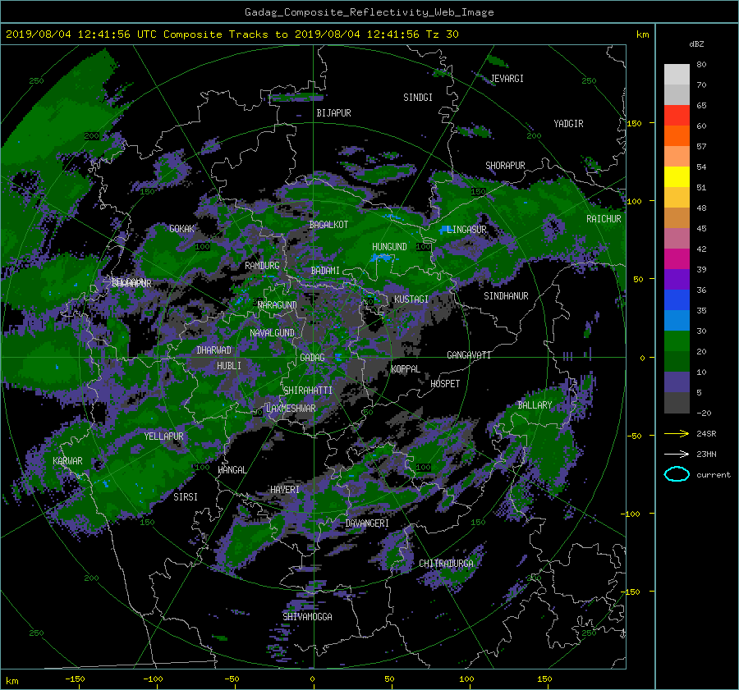Click the 80 dBZ white legend swatch

coord(677,74)
